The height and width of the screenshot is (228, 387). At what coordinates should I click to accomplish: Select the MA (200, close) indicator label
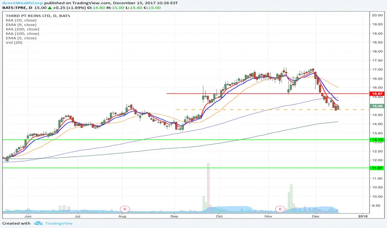click(22, 29)
